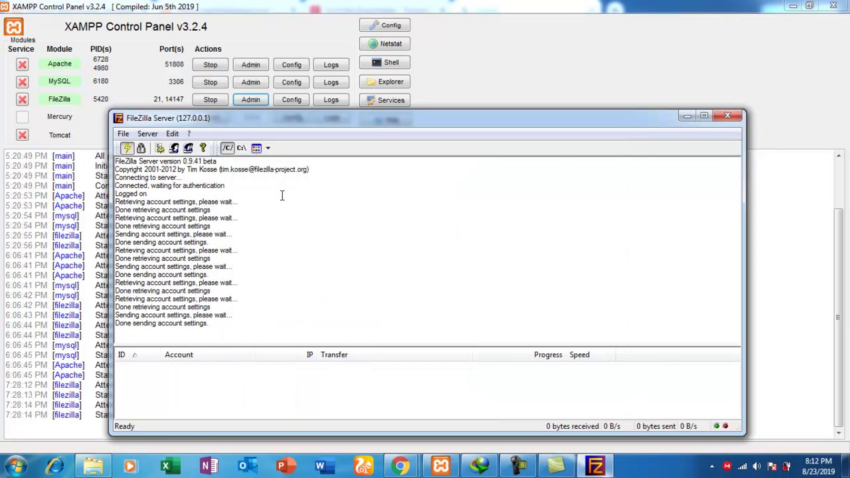This screenshot has height=478, width=850.
Task: Open MySQL Config options
Action: [292, 82]
